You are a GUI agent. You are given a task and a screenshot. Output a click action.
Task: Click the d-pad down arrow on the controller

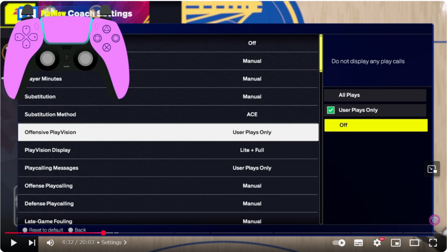pos(26,44)
